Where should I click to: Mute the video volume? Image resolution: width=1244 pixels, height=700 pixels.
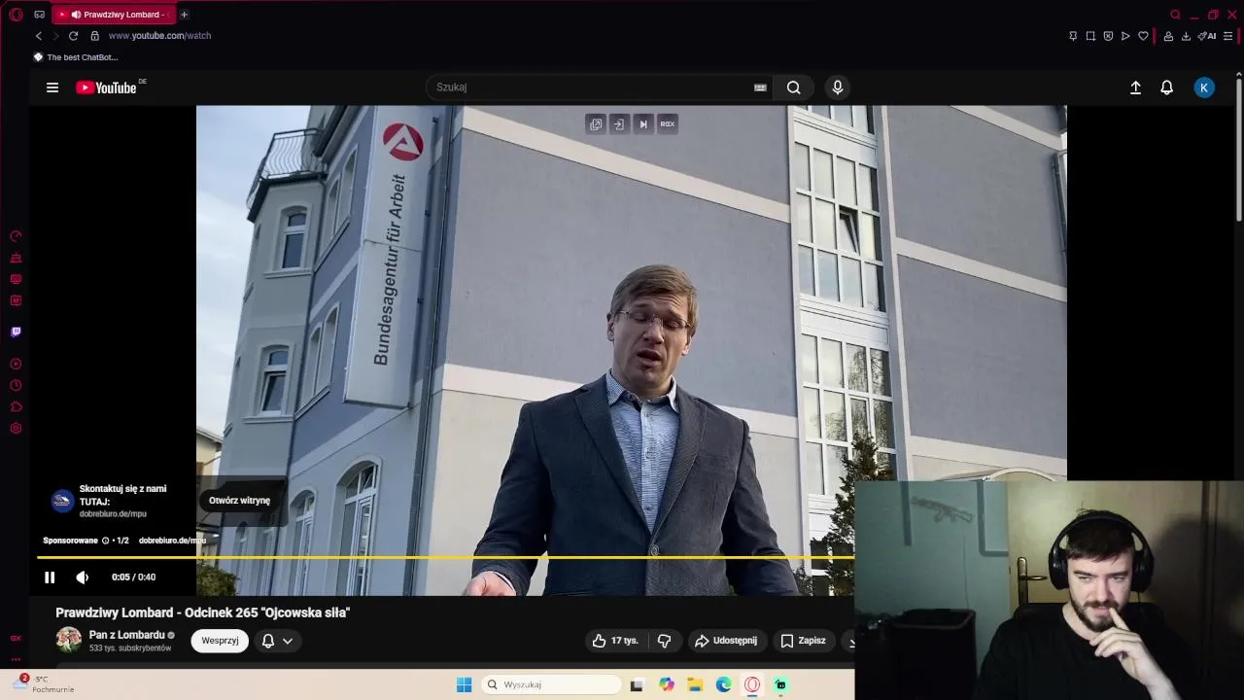(83, 577)
